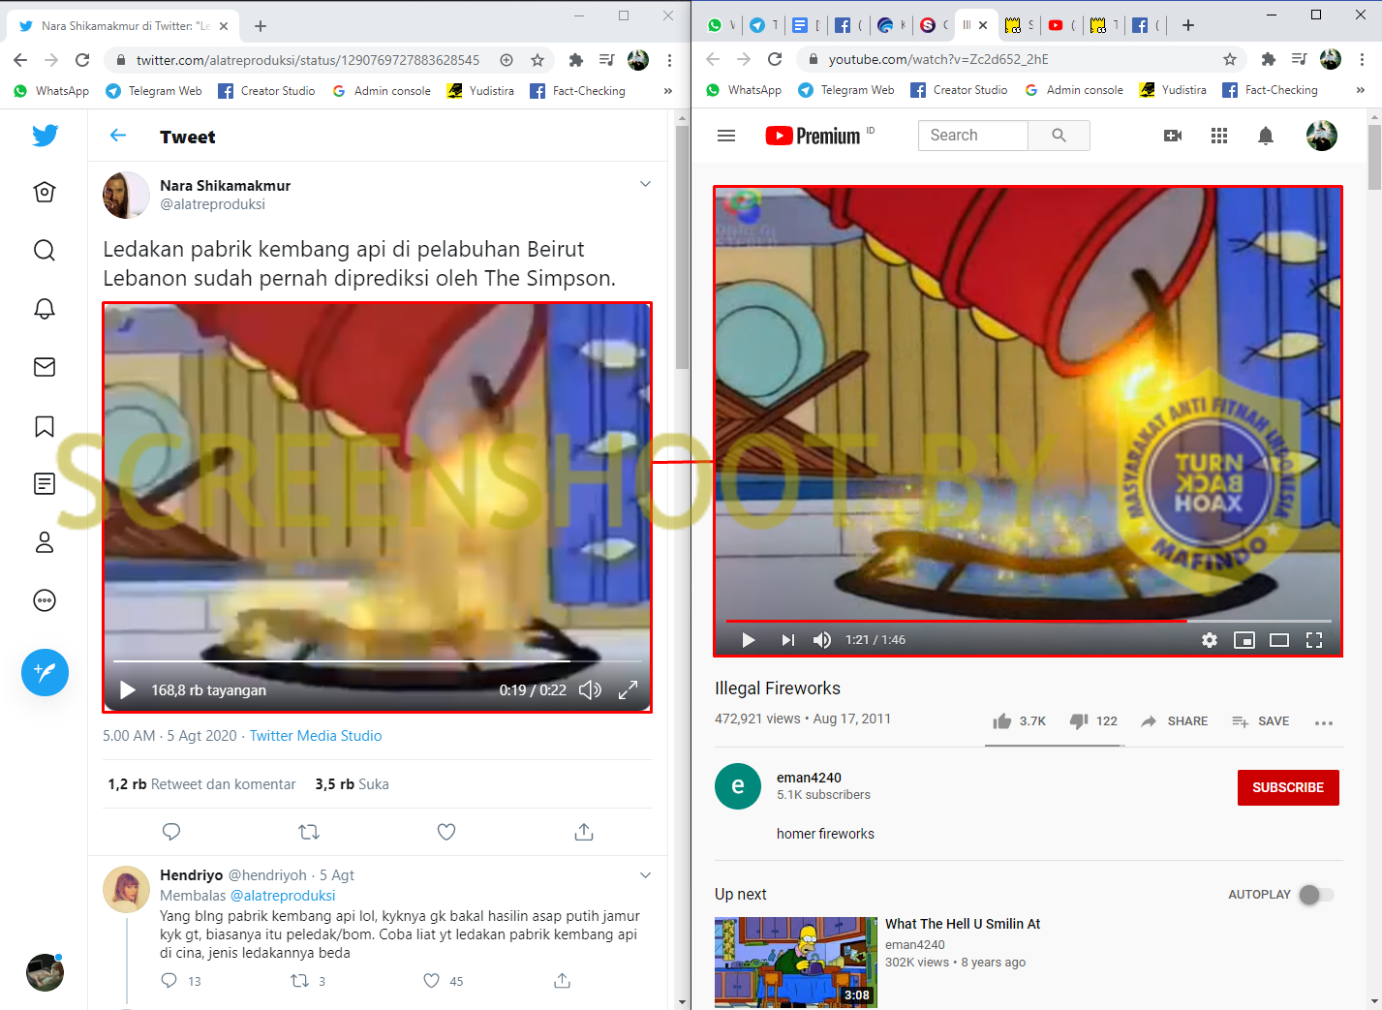Click YouTube search magnifier button
Image resolution: width=1382 pixels, height=1010 pixels.
1059,136
